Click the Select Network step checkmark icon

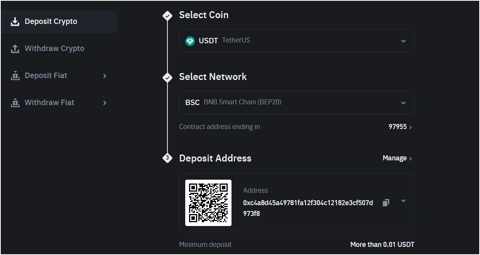(x=167, y=77)
